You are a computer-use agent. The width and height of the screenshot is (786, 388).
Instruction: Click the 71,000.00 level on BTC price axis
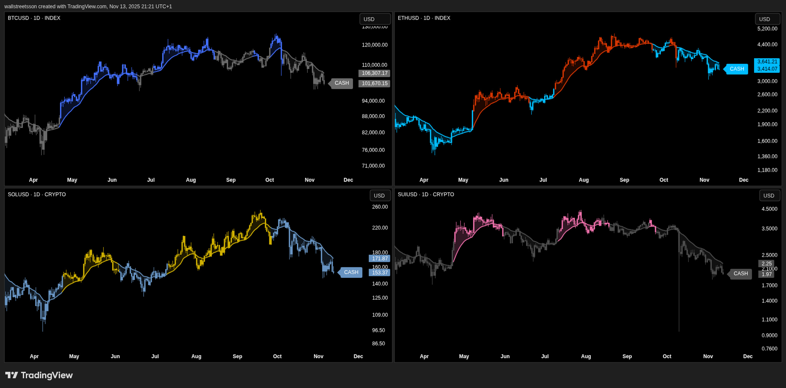coord(373,166)
